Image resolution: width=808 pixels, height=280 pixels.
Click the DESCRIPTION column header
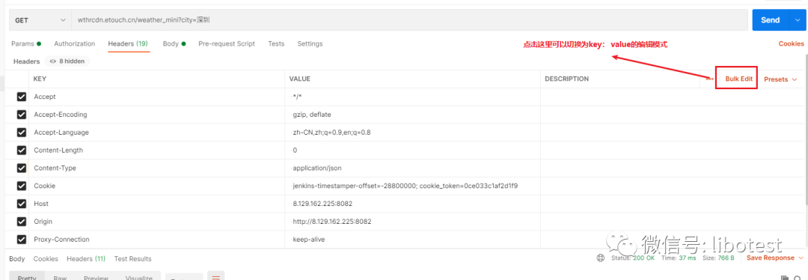567,79
